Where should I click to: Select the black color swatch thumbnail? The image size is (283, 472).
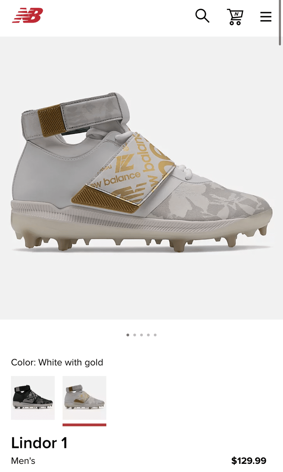tap(33, 398)
